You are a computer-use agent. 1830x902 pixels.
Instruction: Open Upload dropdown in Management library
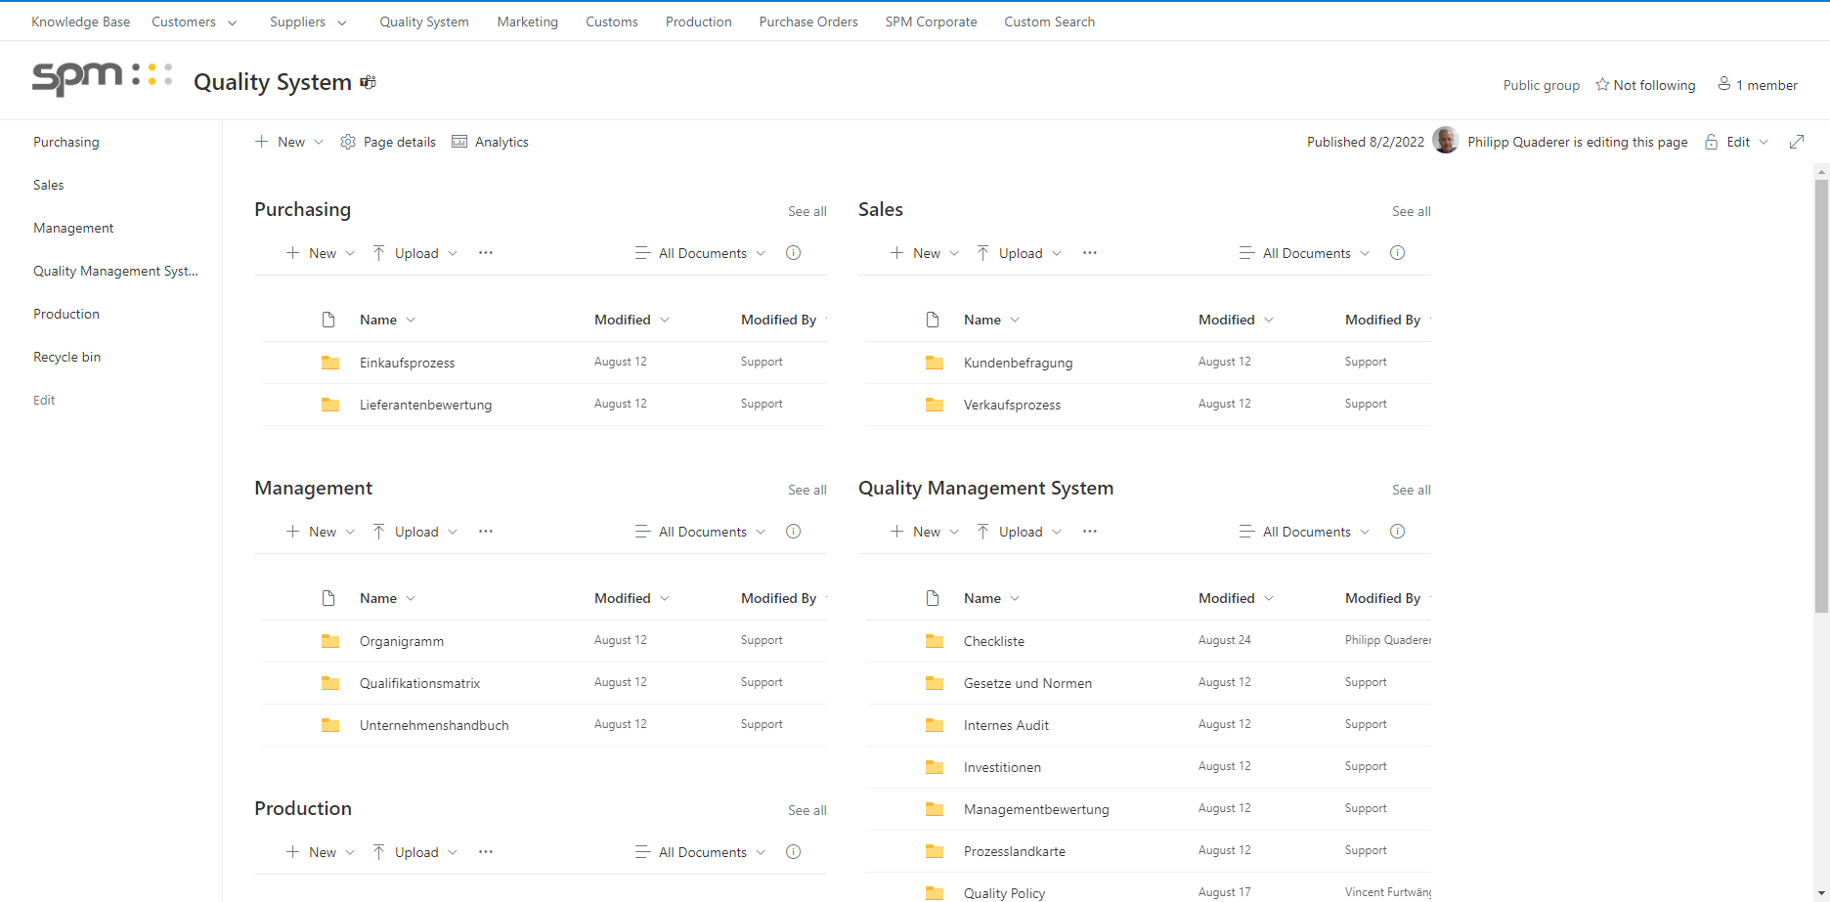coord(415,532)
